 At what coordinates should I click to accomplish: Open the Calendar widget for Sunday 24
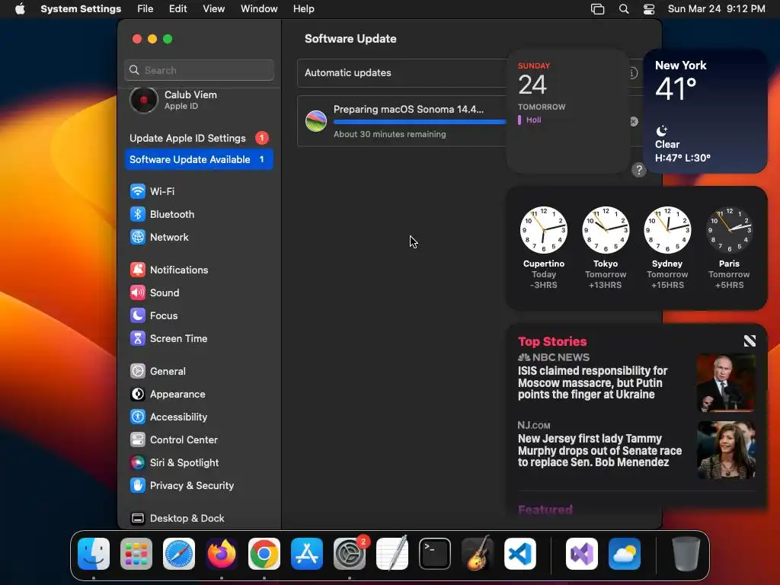[x=568, y=111]
